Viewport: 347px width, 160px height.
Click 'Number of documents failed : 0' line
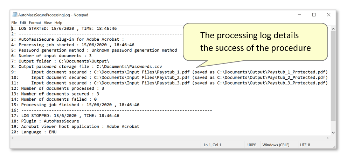click(54, 99)
